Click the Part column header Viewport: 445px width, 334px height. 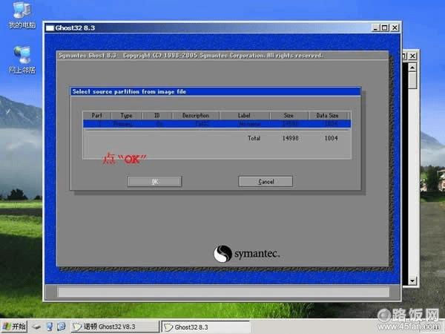[x=96, y=115]
